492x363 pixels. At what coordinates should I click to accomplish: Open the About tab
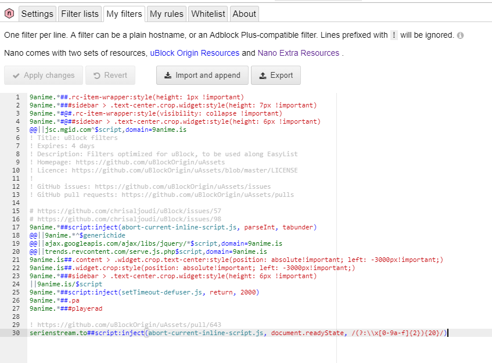244,14
